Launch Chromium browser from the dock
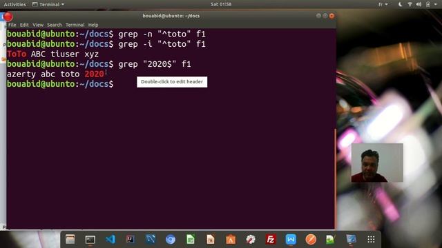Screen dimensions: 442x248 pos(171,240)
